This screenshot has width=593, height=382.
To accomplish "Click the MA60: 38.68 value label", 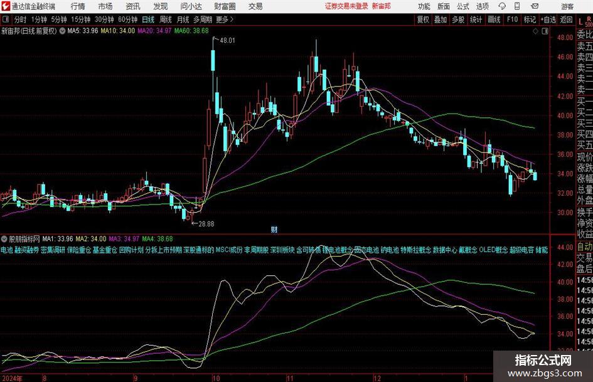I will (x=191, y=31).
